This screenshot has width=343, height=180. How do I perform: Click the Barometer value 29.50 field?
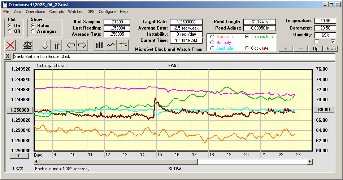tap(325, 28)
